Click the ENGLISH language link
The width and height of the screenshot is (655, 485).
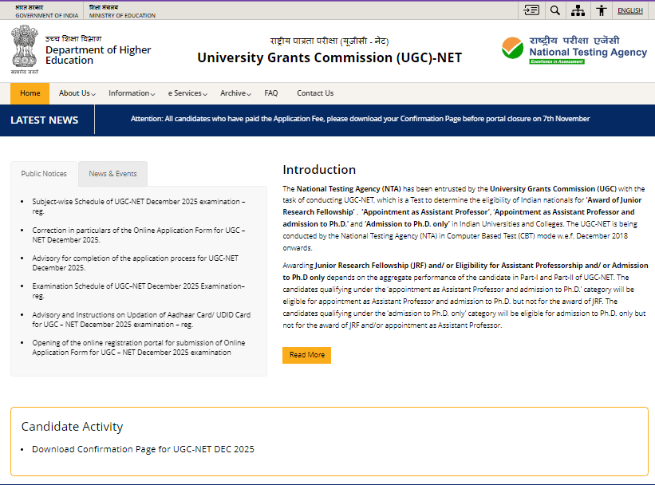[x=629, y=10]
